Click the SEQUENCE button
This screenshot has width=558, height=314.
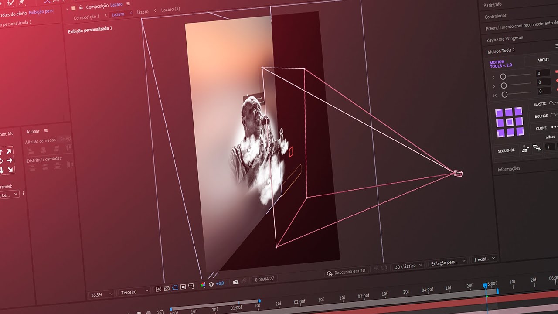tap(506, 150)
